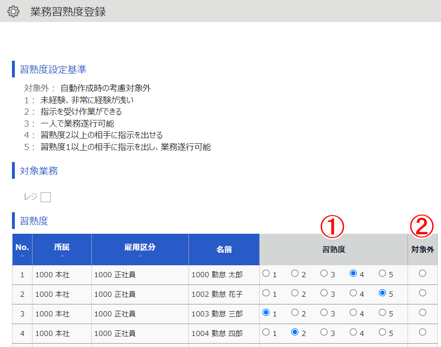
Task: Set 勤怠 太郎 proficiency to 1
Action: pyautogui.click(x=266, y=273)
